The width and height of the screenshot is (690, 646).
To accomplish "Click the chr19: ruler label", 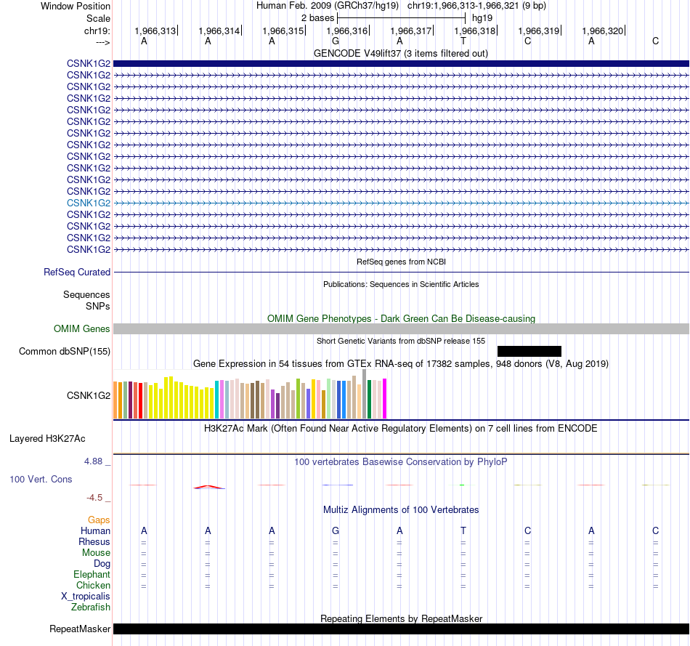I will tap(97, 31).
